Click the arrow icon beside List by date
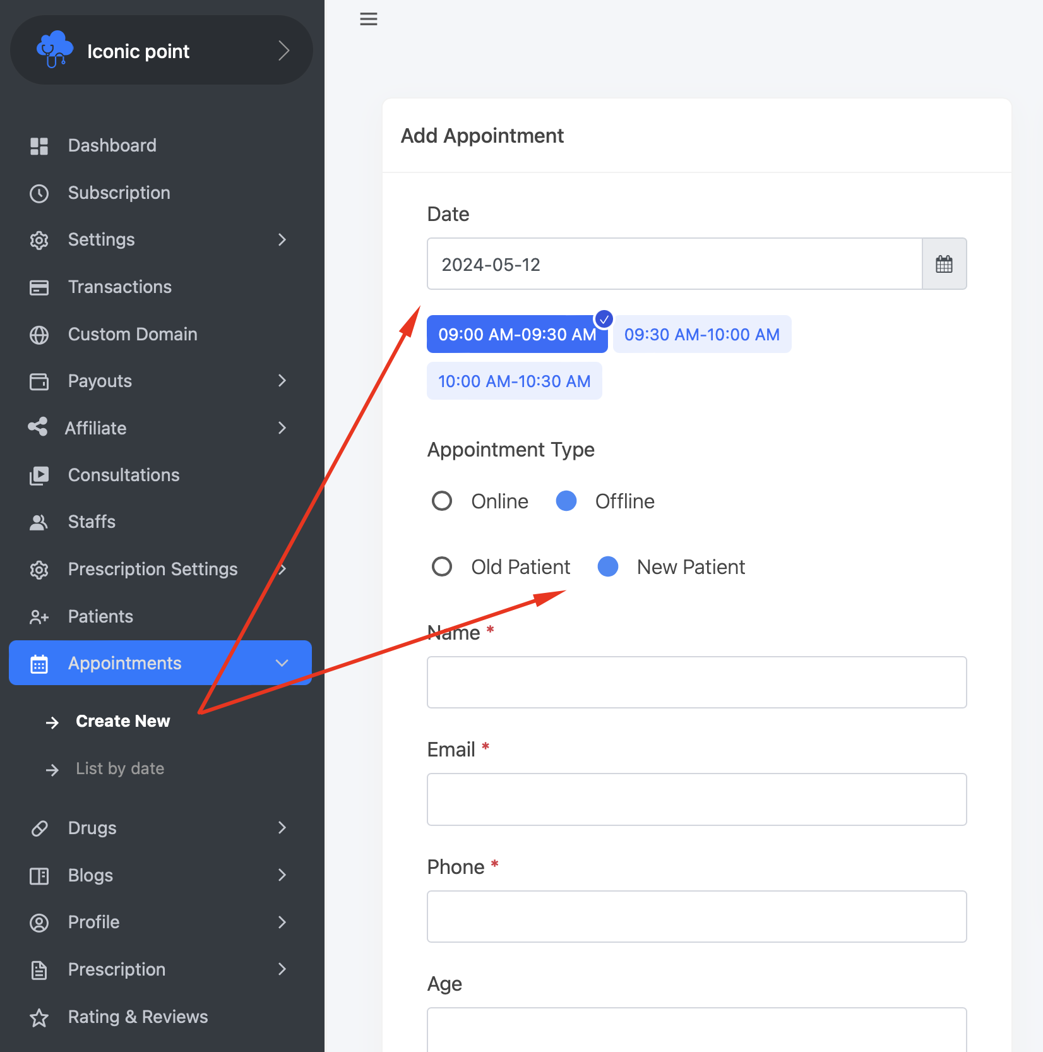Image resolution: width=1043 pixels, height=1052 pixels. click(52, 770)
